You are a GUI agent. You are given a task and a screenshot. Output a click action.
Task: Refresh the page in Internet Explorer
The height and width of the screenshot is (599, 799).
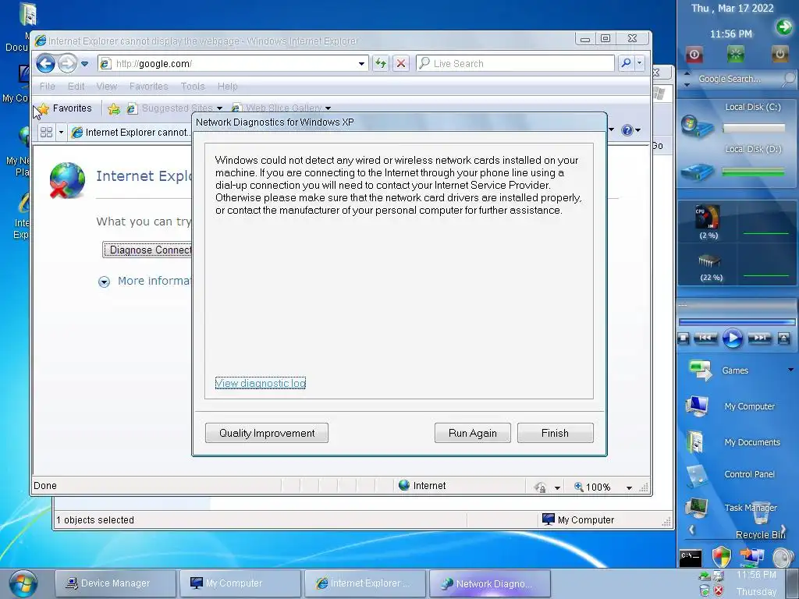coord(381,64)
